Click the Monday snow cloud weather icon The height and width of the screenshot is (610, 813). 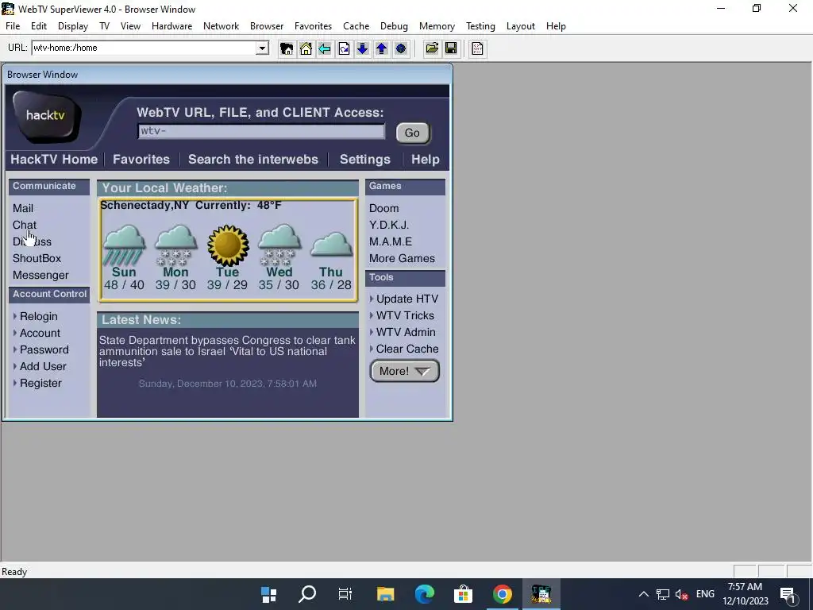[175, 245]
